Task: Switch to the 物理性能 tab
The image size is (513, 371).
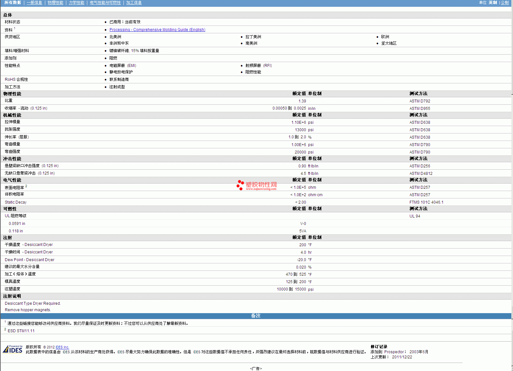Action: click(x=55, y=3)
